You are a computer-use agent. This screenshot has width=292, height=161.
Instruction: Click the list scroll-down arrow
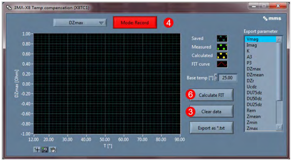[279, 128]
